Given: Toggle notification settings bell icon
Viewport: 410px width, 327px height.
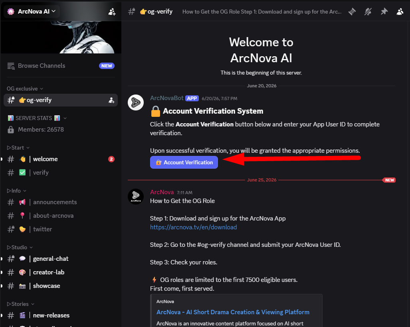Looking at the screenshot, I should (368, 12).
